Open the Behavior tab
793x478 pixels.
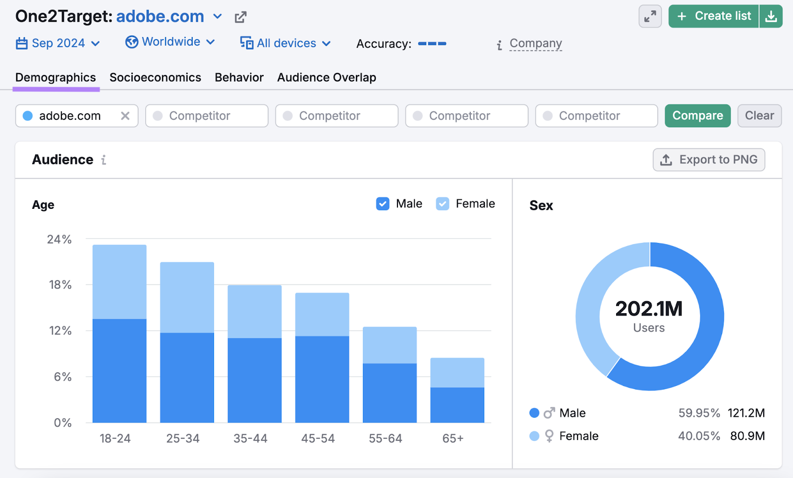[x=239, y=77]
